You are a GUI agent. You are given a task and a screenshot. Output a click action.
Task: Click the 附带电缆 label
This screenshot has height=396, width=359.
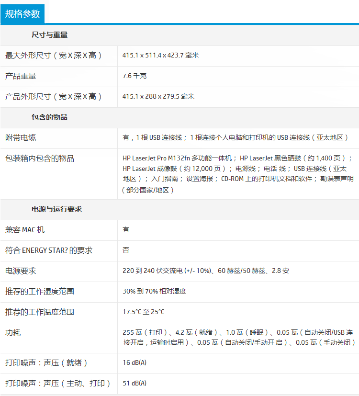[x=21, y=138]
